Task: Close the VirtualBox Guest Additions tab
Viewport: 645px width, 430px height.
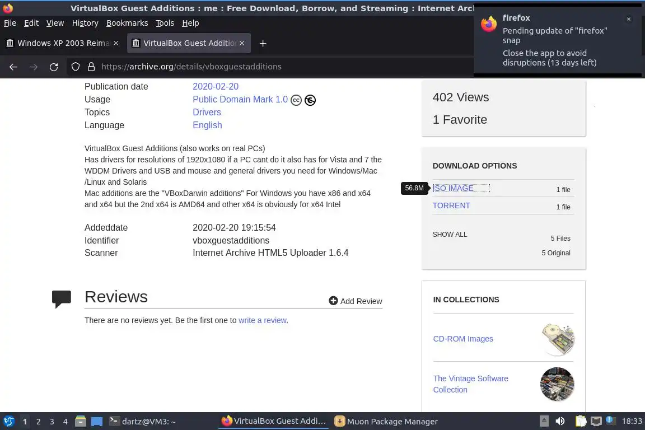Action: coord(242,43)
